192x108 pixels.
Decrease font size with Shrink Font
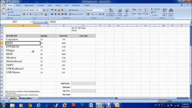tap(47, 10)
